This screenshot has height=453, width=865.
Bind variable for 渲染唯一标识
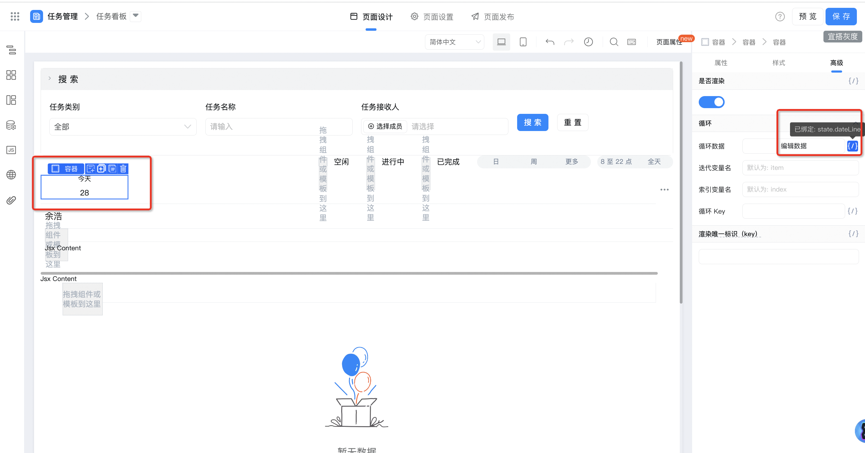[853, 233]
